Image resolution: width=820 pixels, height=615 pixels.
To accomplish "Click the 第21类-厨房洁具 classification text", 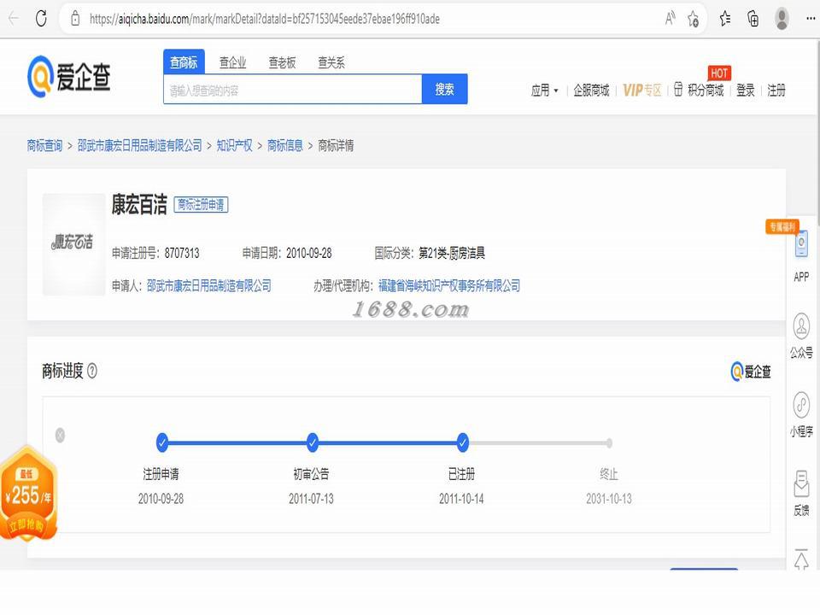I will (x=452, y=253).
